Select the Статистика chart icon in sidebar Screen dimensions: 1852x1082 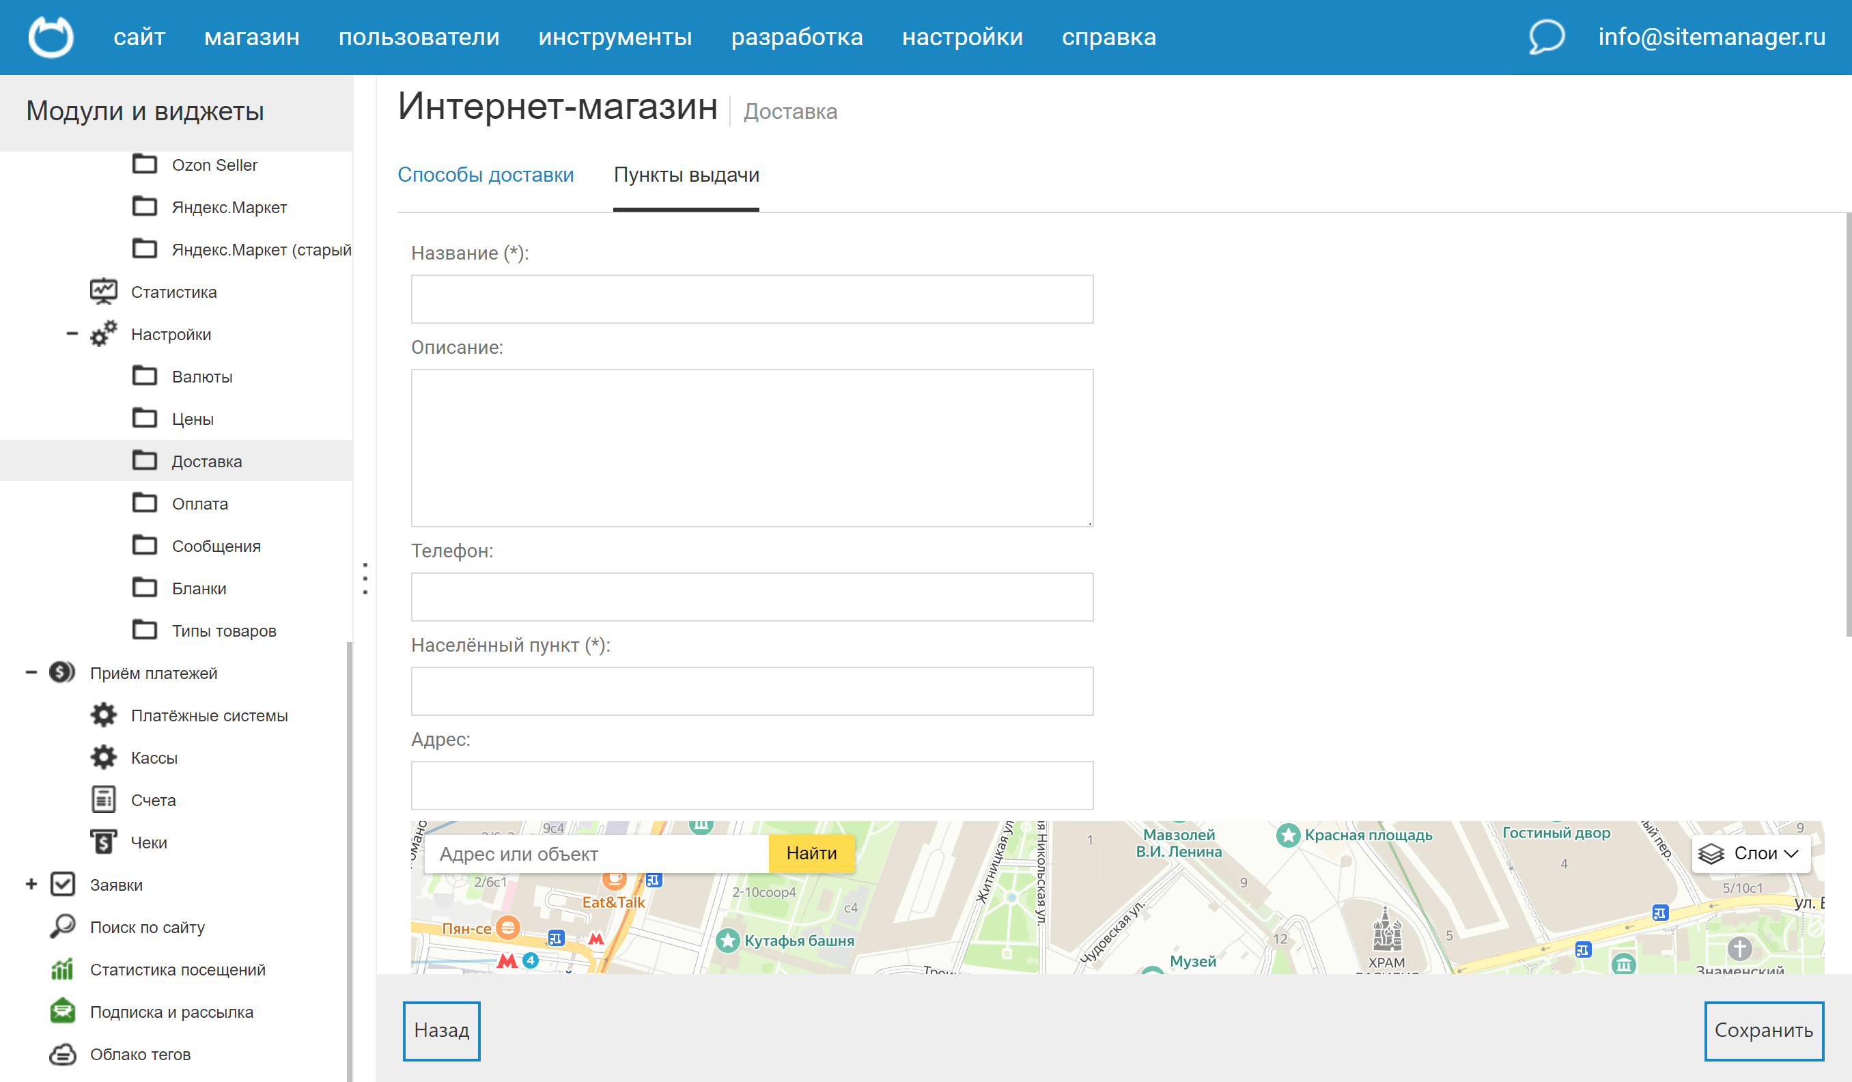[x=103, y=291]
